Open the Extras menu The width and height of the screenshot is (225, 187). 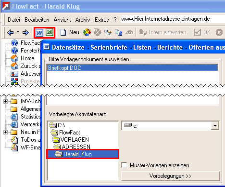tap(102, 20)
